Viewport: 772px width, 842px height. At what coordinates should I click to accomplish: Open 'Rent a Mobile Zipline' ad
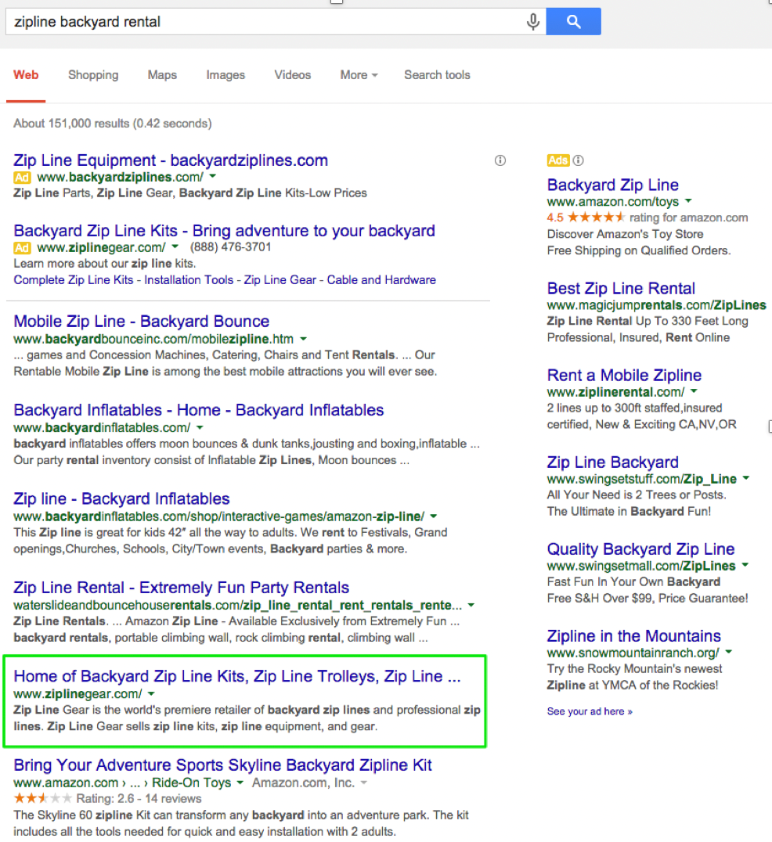click(x=624, y=375)
